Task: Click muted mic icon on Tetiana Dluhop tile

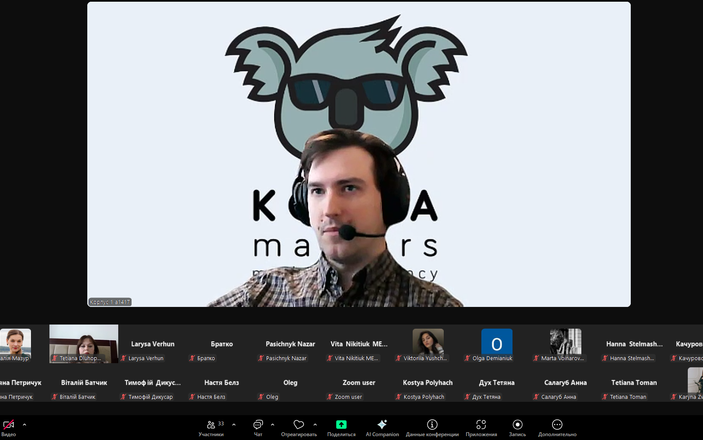Action: [55, 358]
